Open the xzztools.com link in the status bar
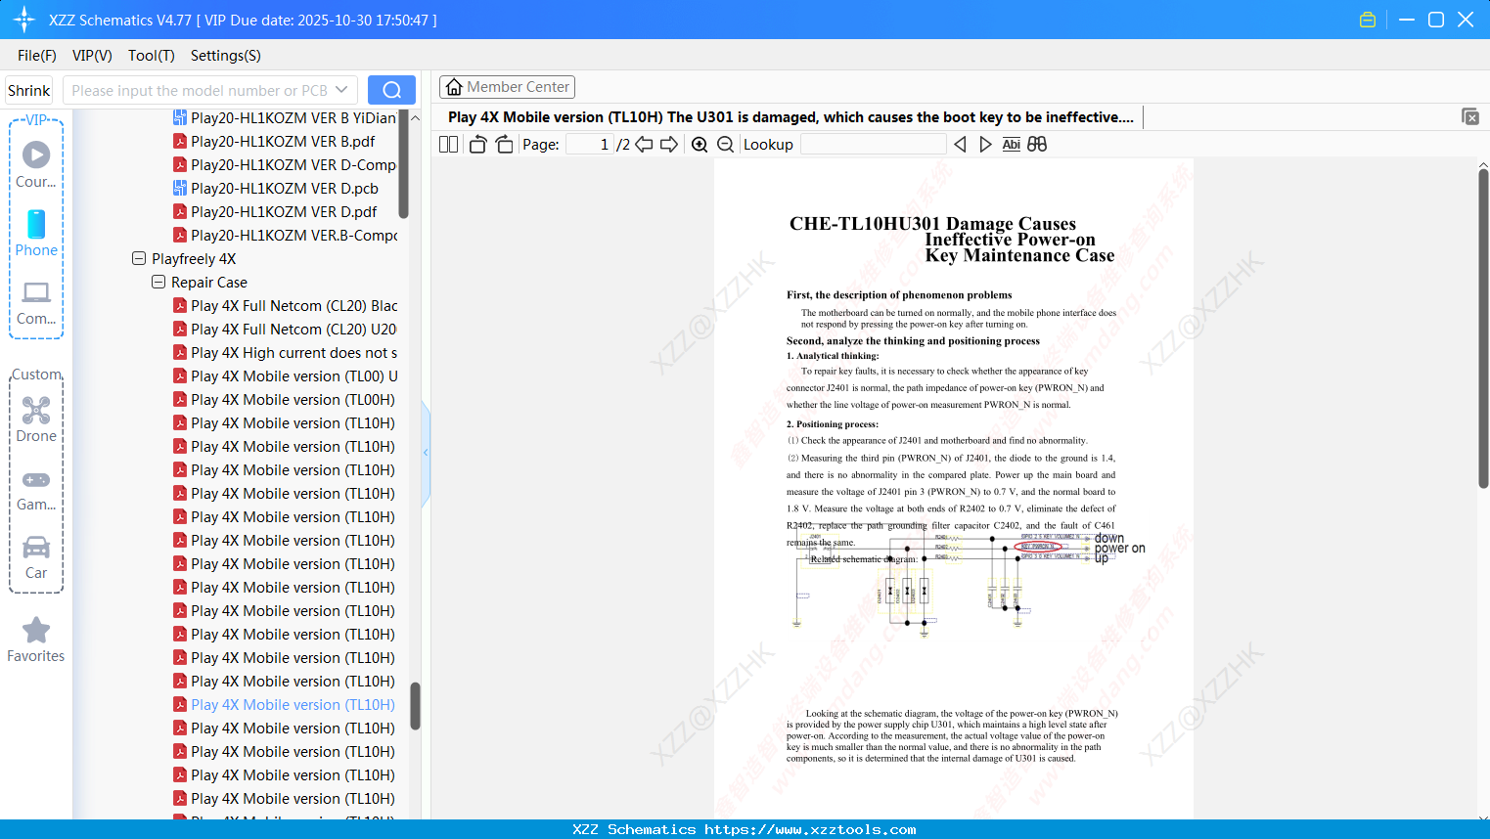 point(810,829)
